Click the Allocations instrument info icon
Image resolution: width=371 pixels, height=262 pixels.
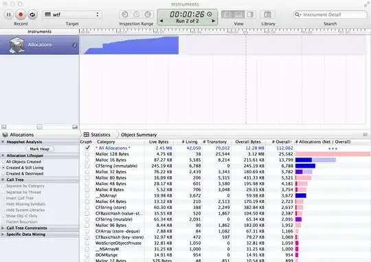[74, 45]
